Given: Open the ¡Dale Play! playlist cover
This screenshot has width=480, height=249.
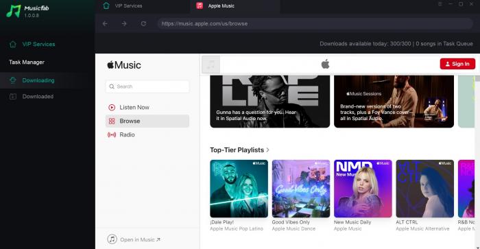Looking at the screenshot, I should point(239,189).
